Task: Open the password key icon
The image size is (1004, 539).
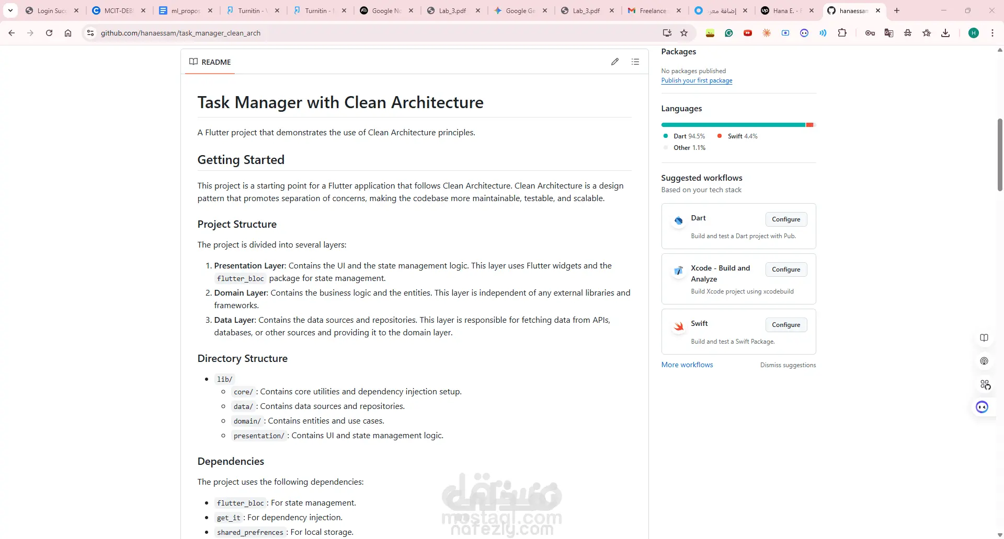Action: [870, 33]
